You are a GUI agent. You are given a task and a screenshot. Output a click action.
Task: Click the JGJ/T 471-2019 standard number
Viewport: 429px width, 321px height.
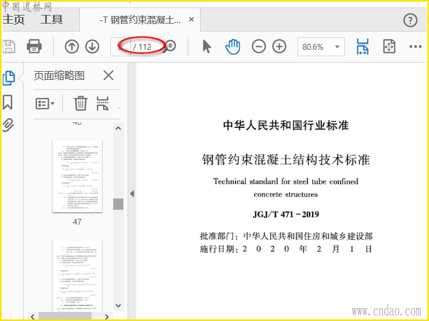click(286, 215)
